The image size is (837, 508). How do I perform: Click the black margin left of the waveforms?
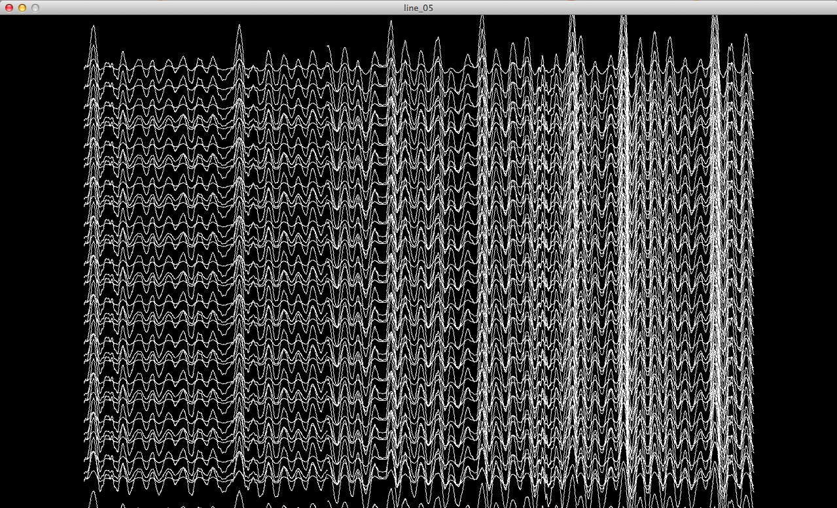coord(41,262)
